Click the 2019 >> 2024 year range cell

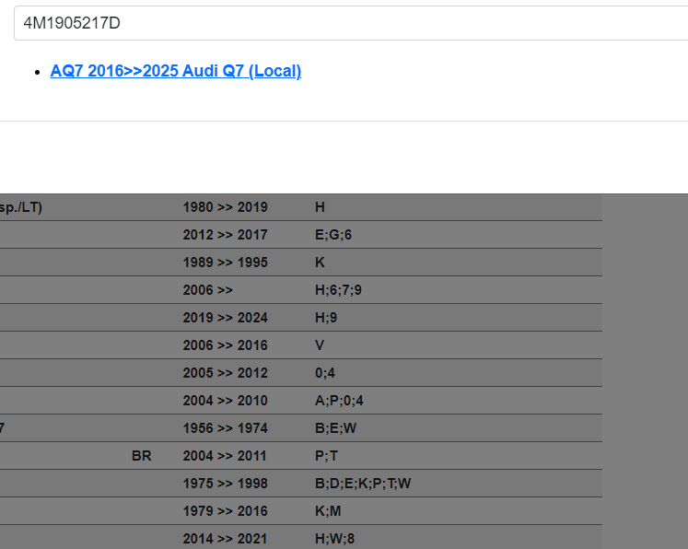point(225,318)
